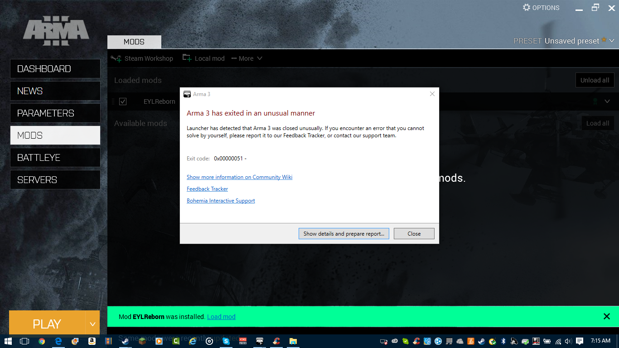Uncheck the EYLReborn mod checkbox
The image size is (619, 348).
[123, 101]
